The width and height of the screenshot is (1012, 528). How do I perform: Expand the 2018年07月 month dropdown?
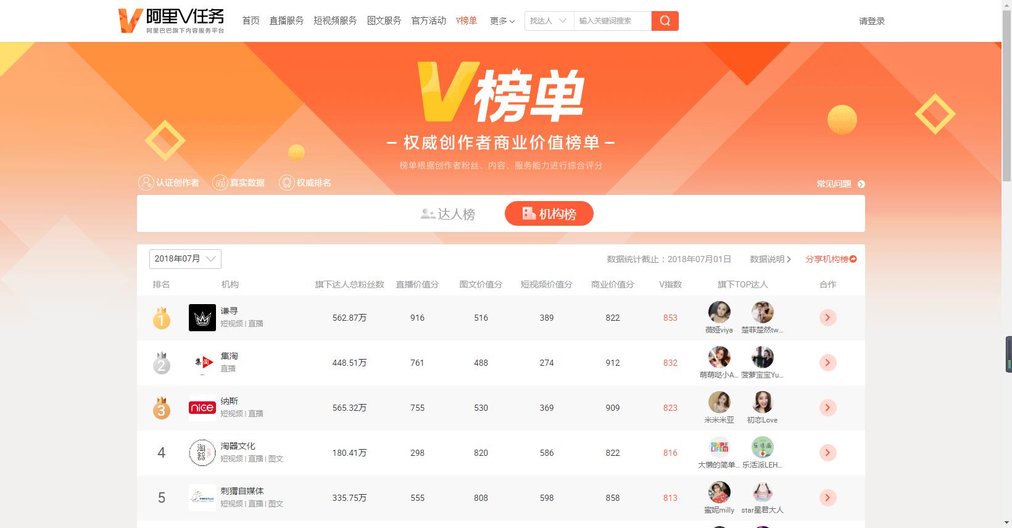tap(185, 259)
